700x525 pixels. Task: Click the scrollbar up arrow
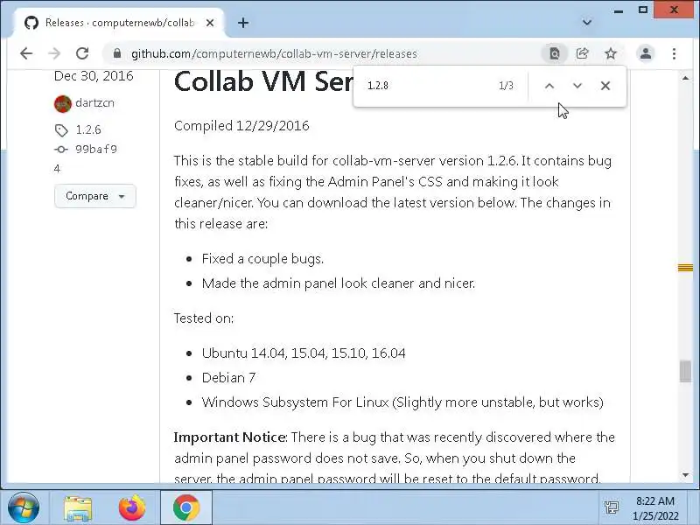[685, 78]
